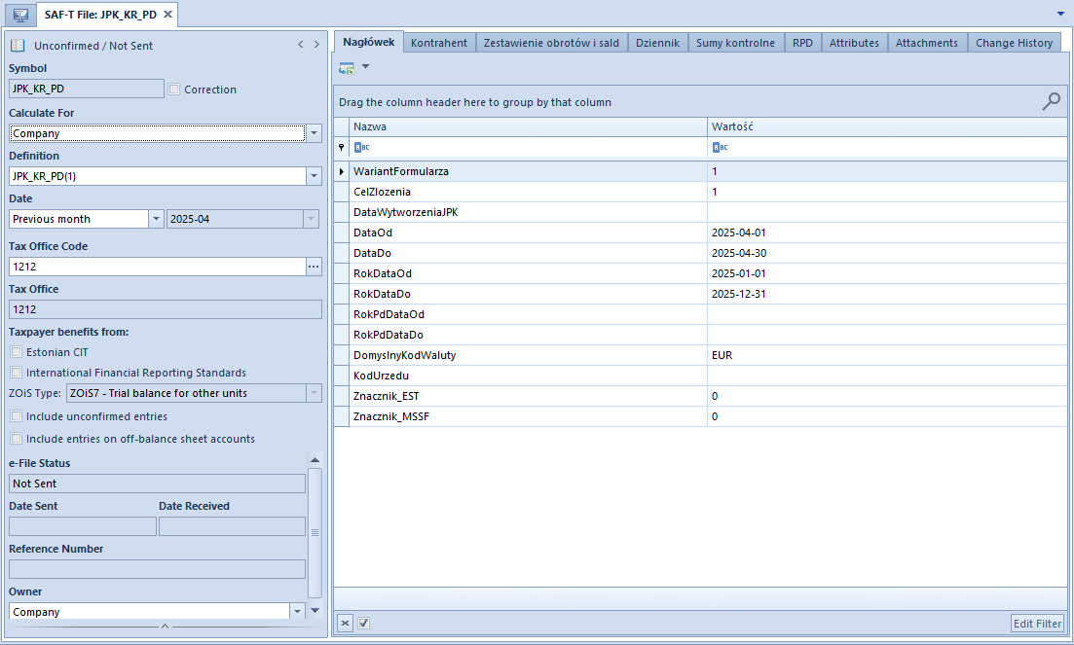Click the row indicator arrow for WariantFormularza
The width and height of the screenshot is (1074, 645).
[341, 171]
